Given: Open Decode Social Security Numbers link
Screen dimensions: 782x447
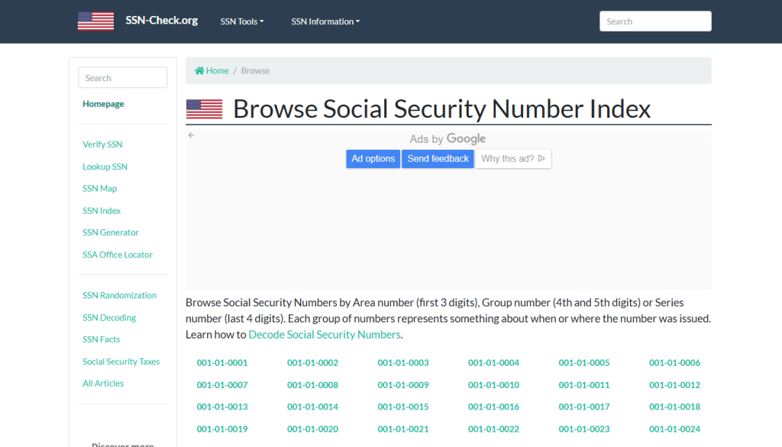Looking at the screenshot, I should 325,334.
